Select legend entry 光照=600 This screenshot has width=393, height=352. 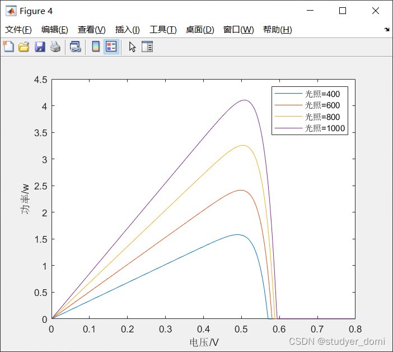tap(322, 105)
